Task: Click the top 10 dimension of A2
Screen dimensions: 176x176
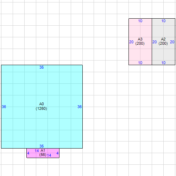Action: pyautogui.click(x=163, y=21)
